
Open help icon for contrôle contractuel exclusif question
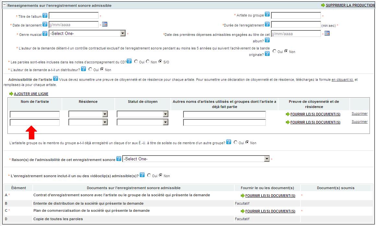point(267,54)
